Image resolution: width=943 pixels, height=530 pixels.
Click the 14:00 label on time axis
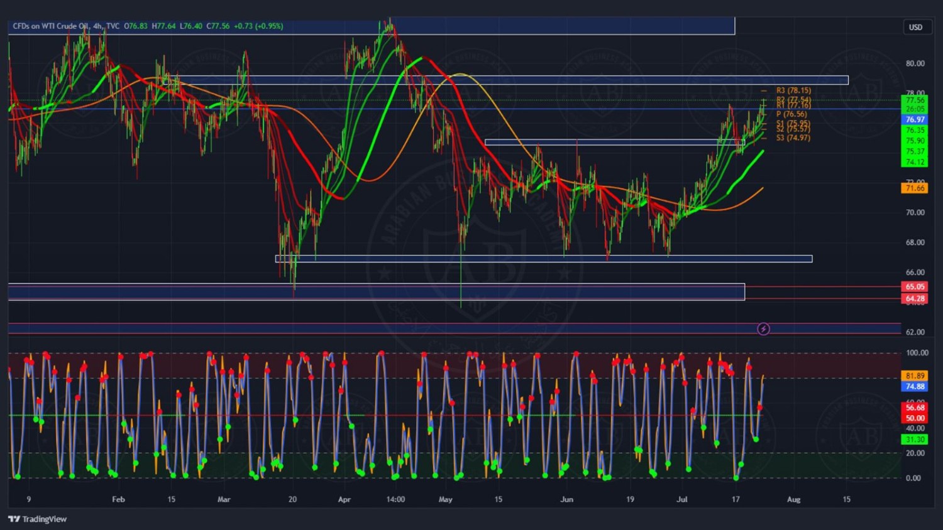pyautogui.click(x=395, y=499)
